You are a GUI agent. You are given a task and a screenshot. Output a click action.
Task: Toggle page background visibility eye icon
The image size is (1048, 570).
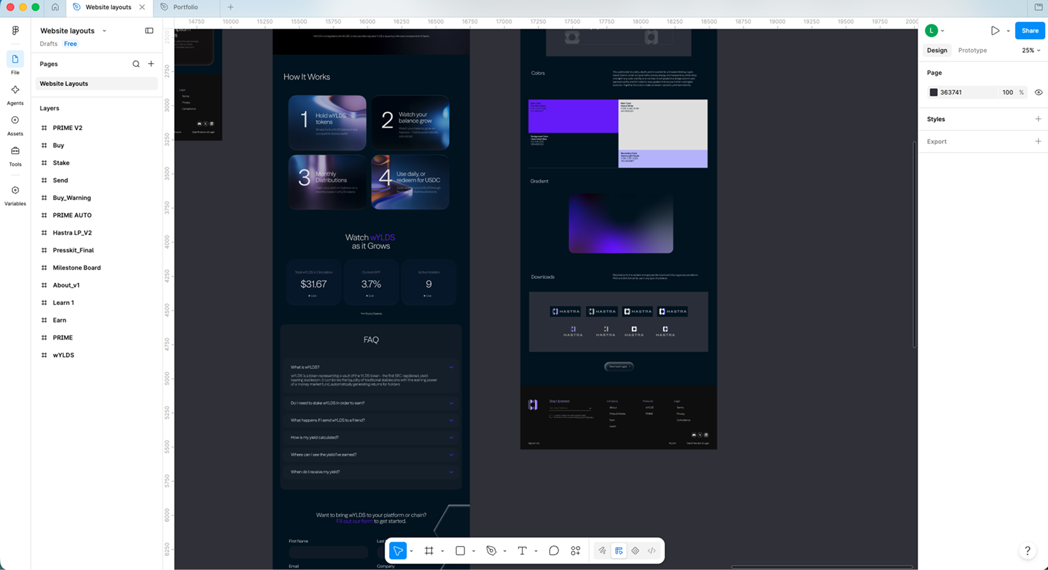pyautogui.click(x=1038, y=92)
